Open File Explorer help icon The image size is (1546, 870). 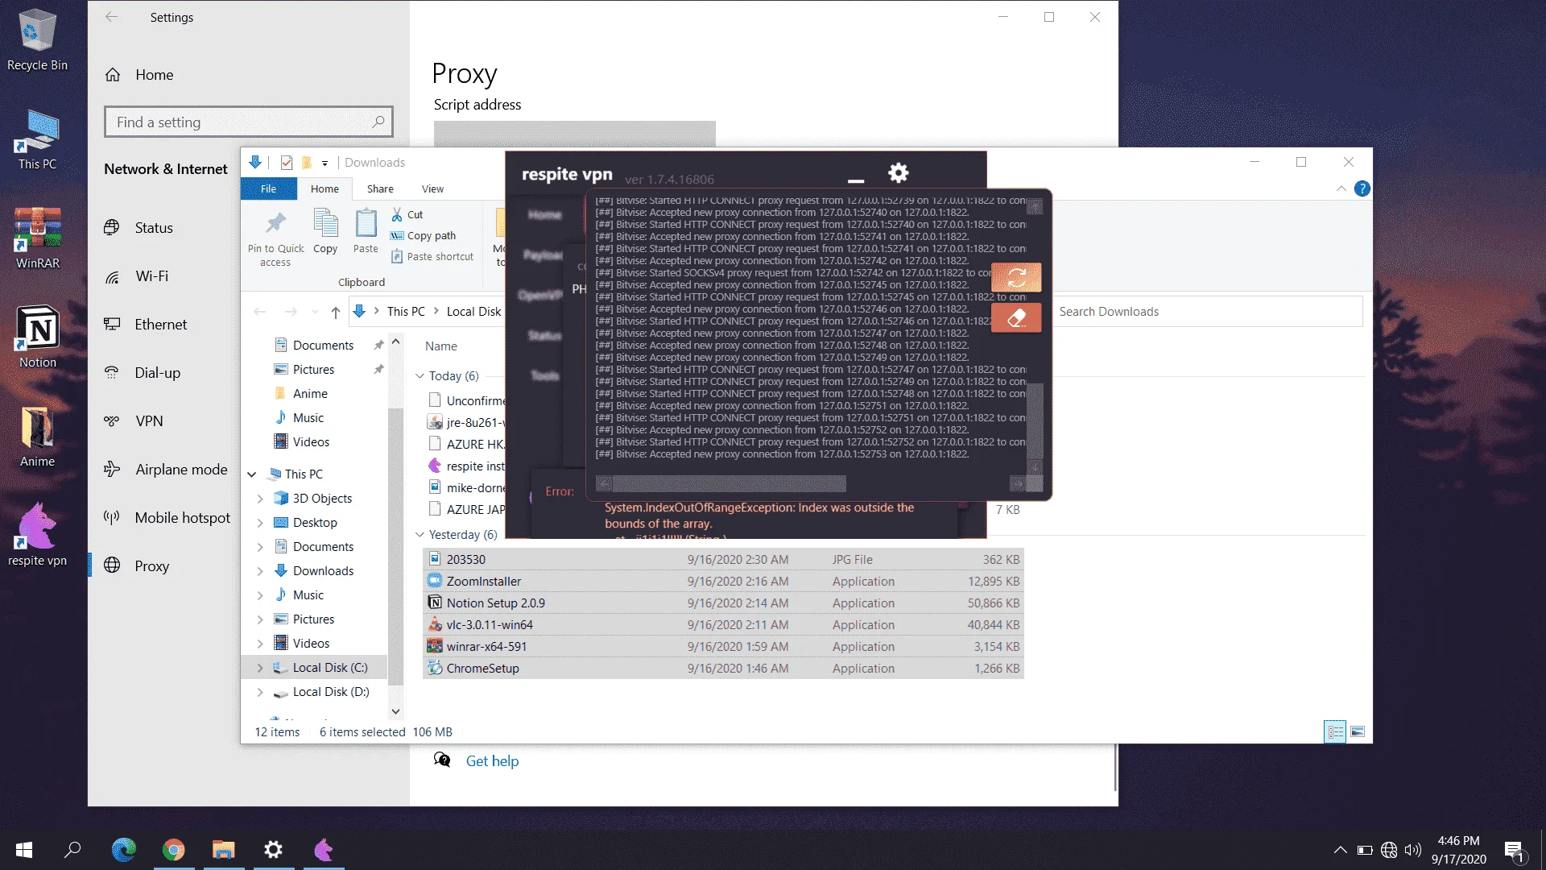tap(1362, 188)
